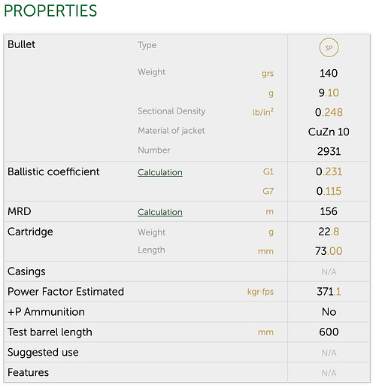Click the G7 value 0.115
The height and width of the screenshot is (391, 376).
[x=329, y=191]
